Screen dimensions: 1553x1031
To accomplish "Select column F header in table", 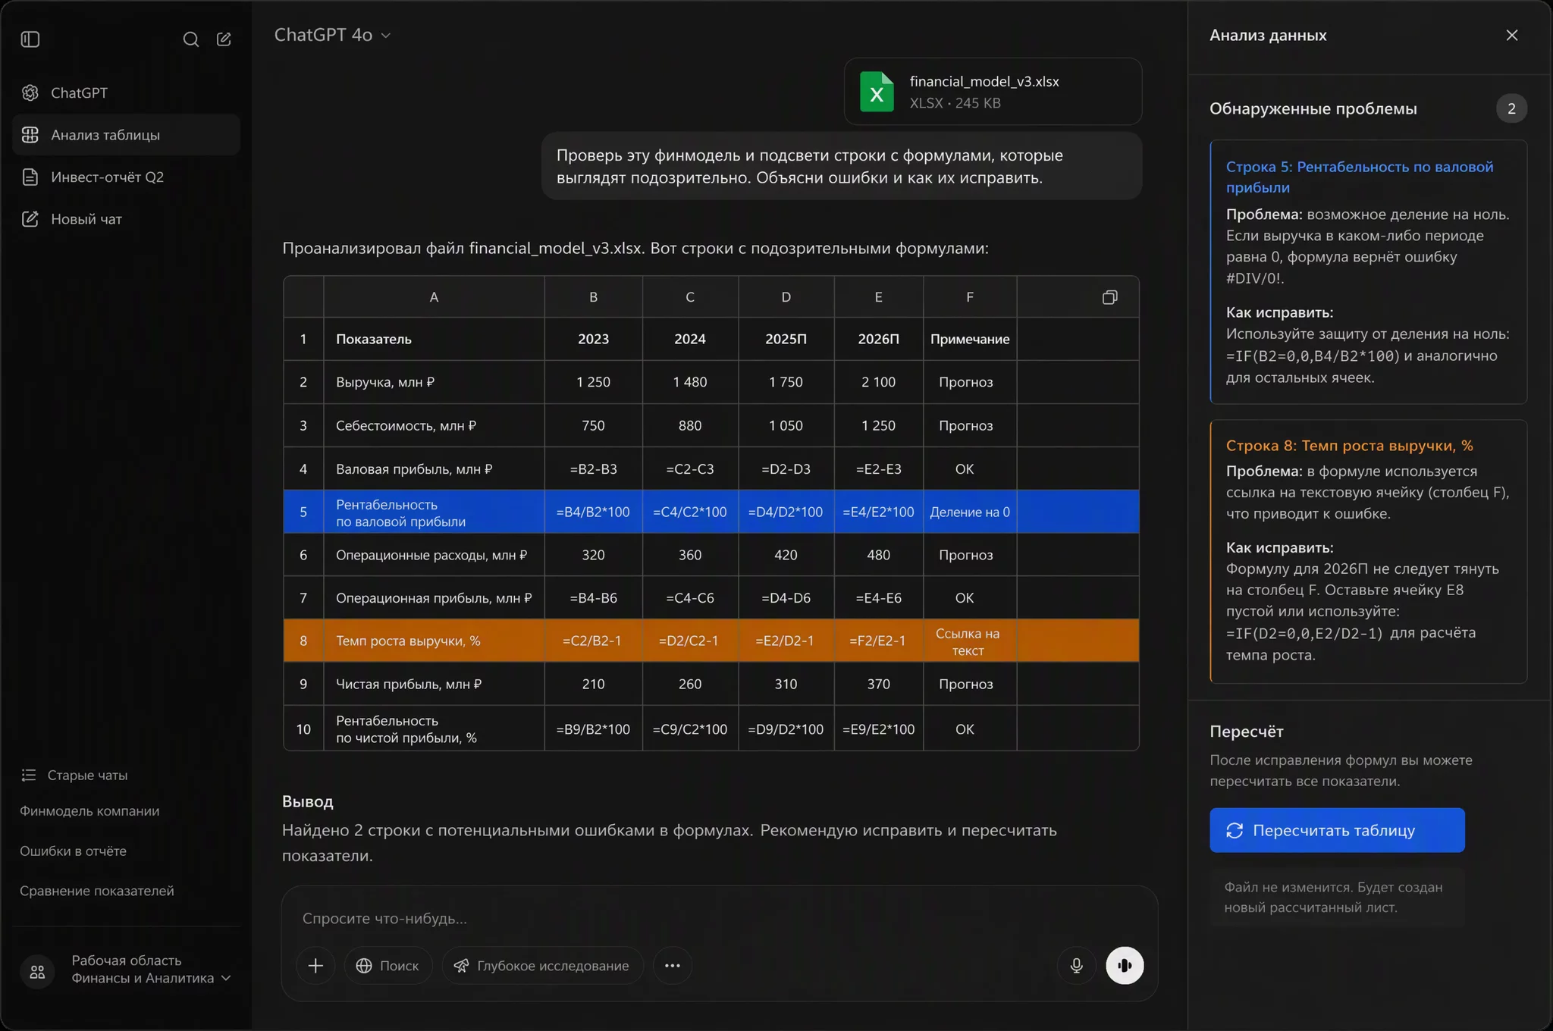I will tap(970, 297).
